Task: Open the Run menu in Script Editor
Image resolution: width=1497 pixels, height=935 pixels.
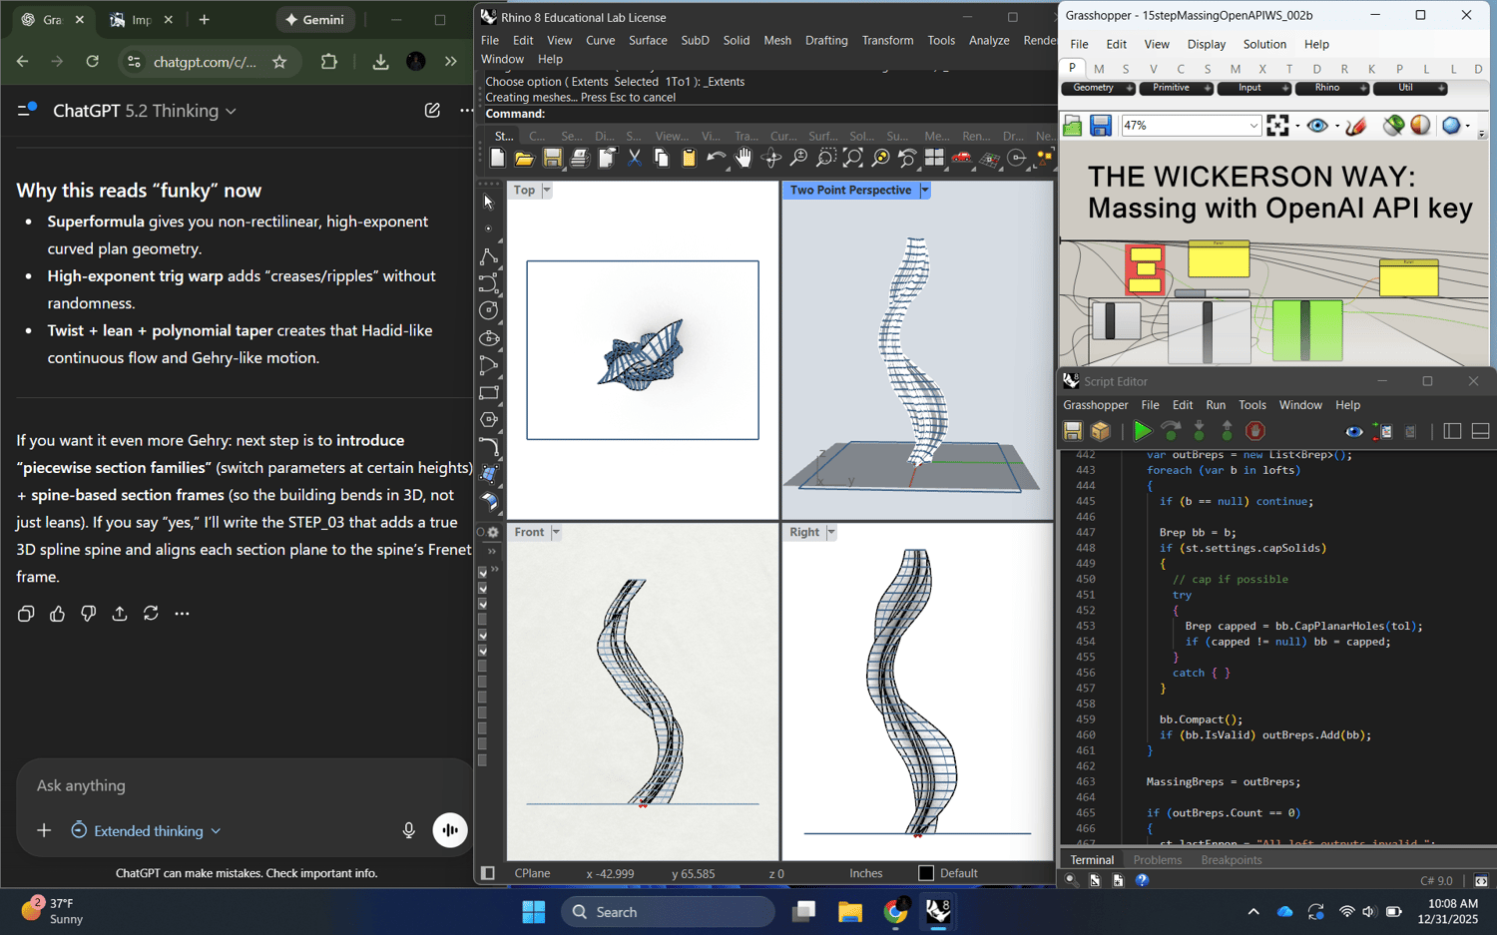Action: pos(1216,405)
